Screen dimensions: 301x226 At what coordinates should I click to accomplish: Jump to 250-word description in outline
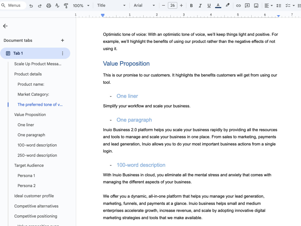(37, 155)
